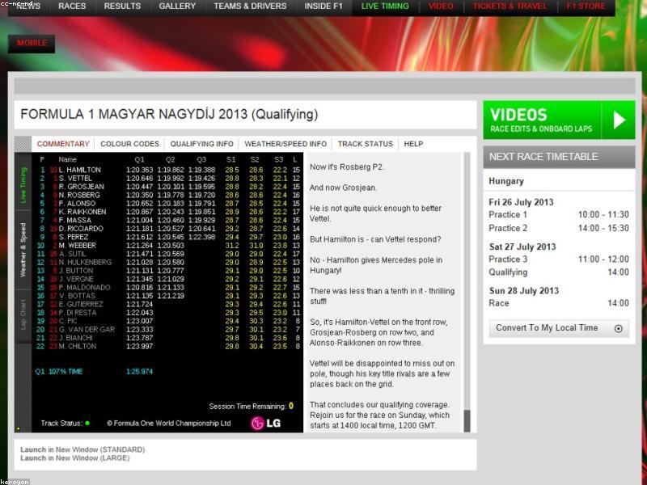Click the Qualifying 14:00 timetable row
The image size is (647, 485).
point(559,272)
